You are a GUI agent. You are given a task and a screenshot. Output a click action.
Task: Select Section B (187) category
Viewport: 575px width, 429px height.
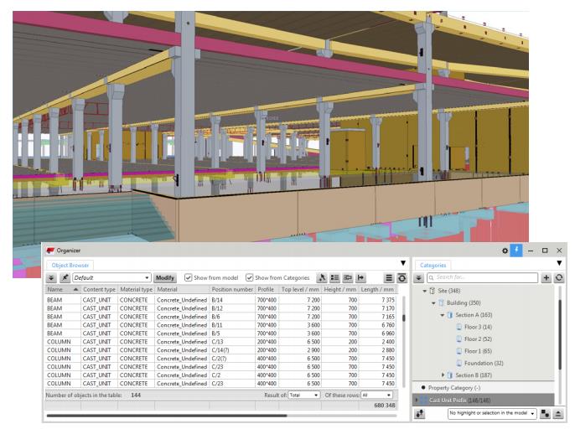click(x=474, y=375)
